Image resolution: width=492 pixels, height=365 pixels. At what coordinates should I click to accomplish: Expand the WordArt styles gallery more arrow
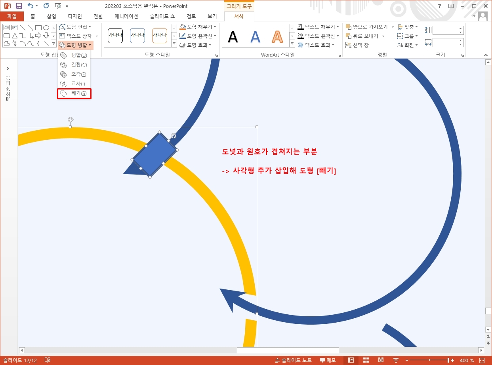point(292,44)
